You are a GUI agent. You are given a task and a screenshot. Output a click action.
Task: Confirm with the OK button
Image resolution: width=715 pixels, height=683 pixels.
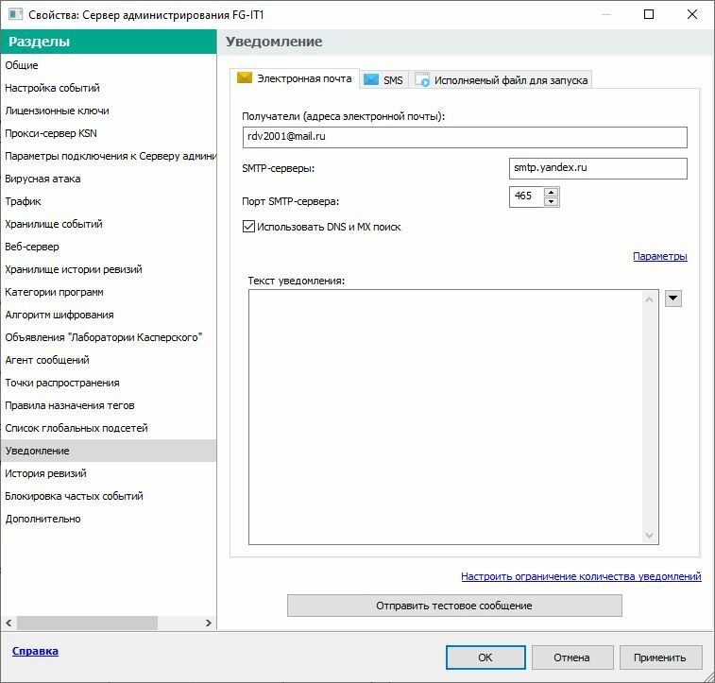click(485, 657)
